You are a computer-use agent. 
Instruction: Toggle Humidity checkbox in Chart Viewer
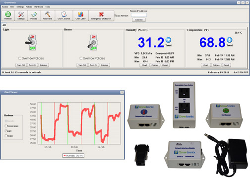click(x=6, y=121)
